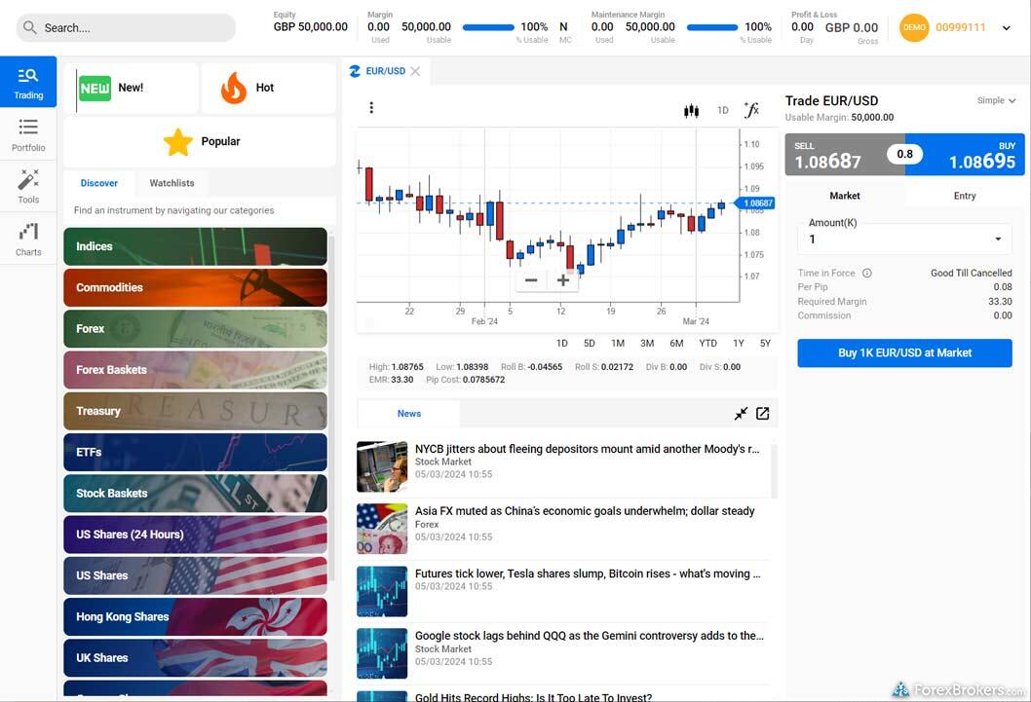Collapse the News panel with arrows icon

pyautogui.click(x=741, y=413)
